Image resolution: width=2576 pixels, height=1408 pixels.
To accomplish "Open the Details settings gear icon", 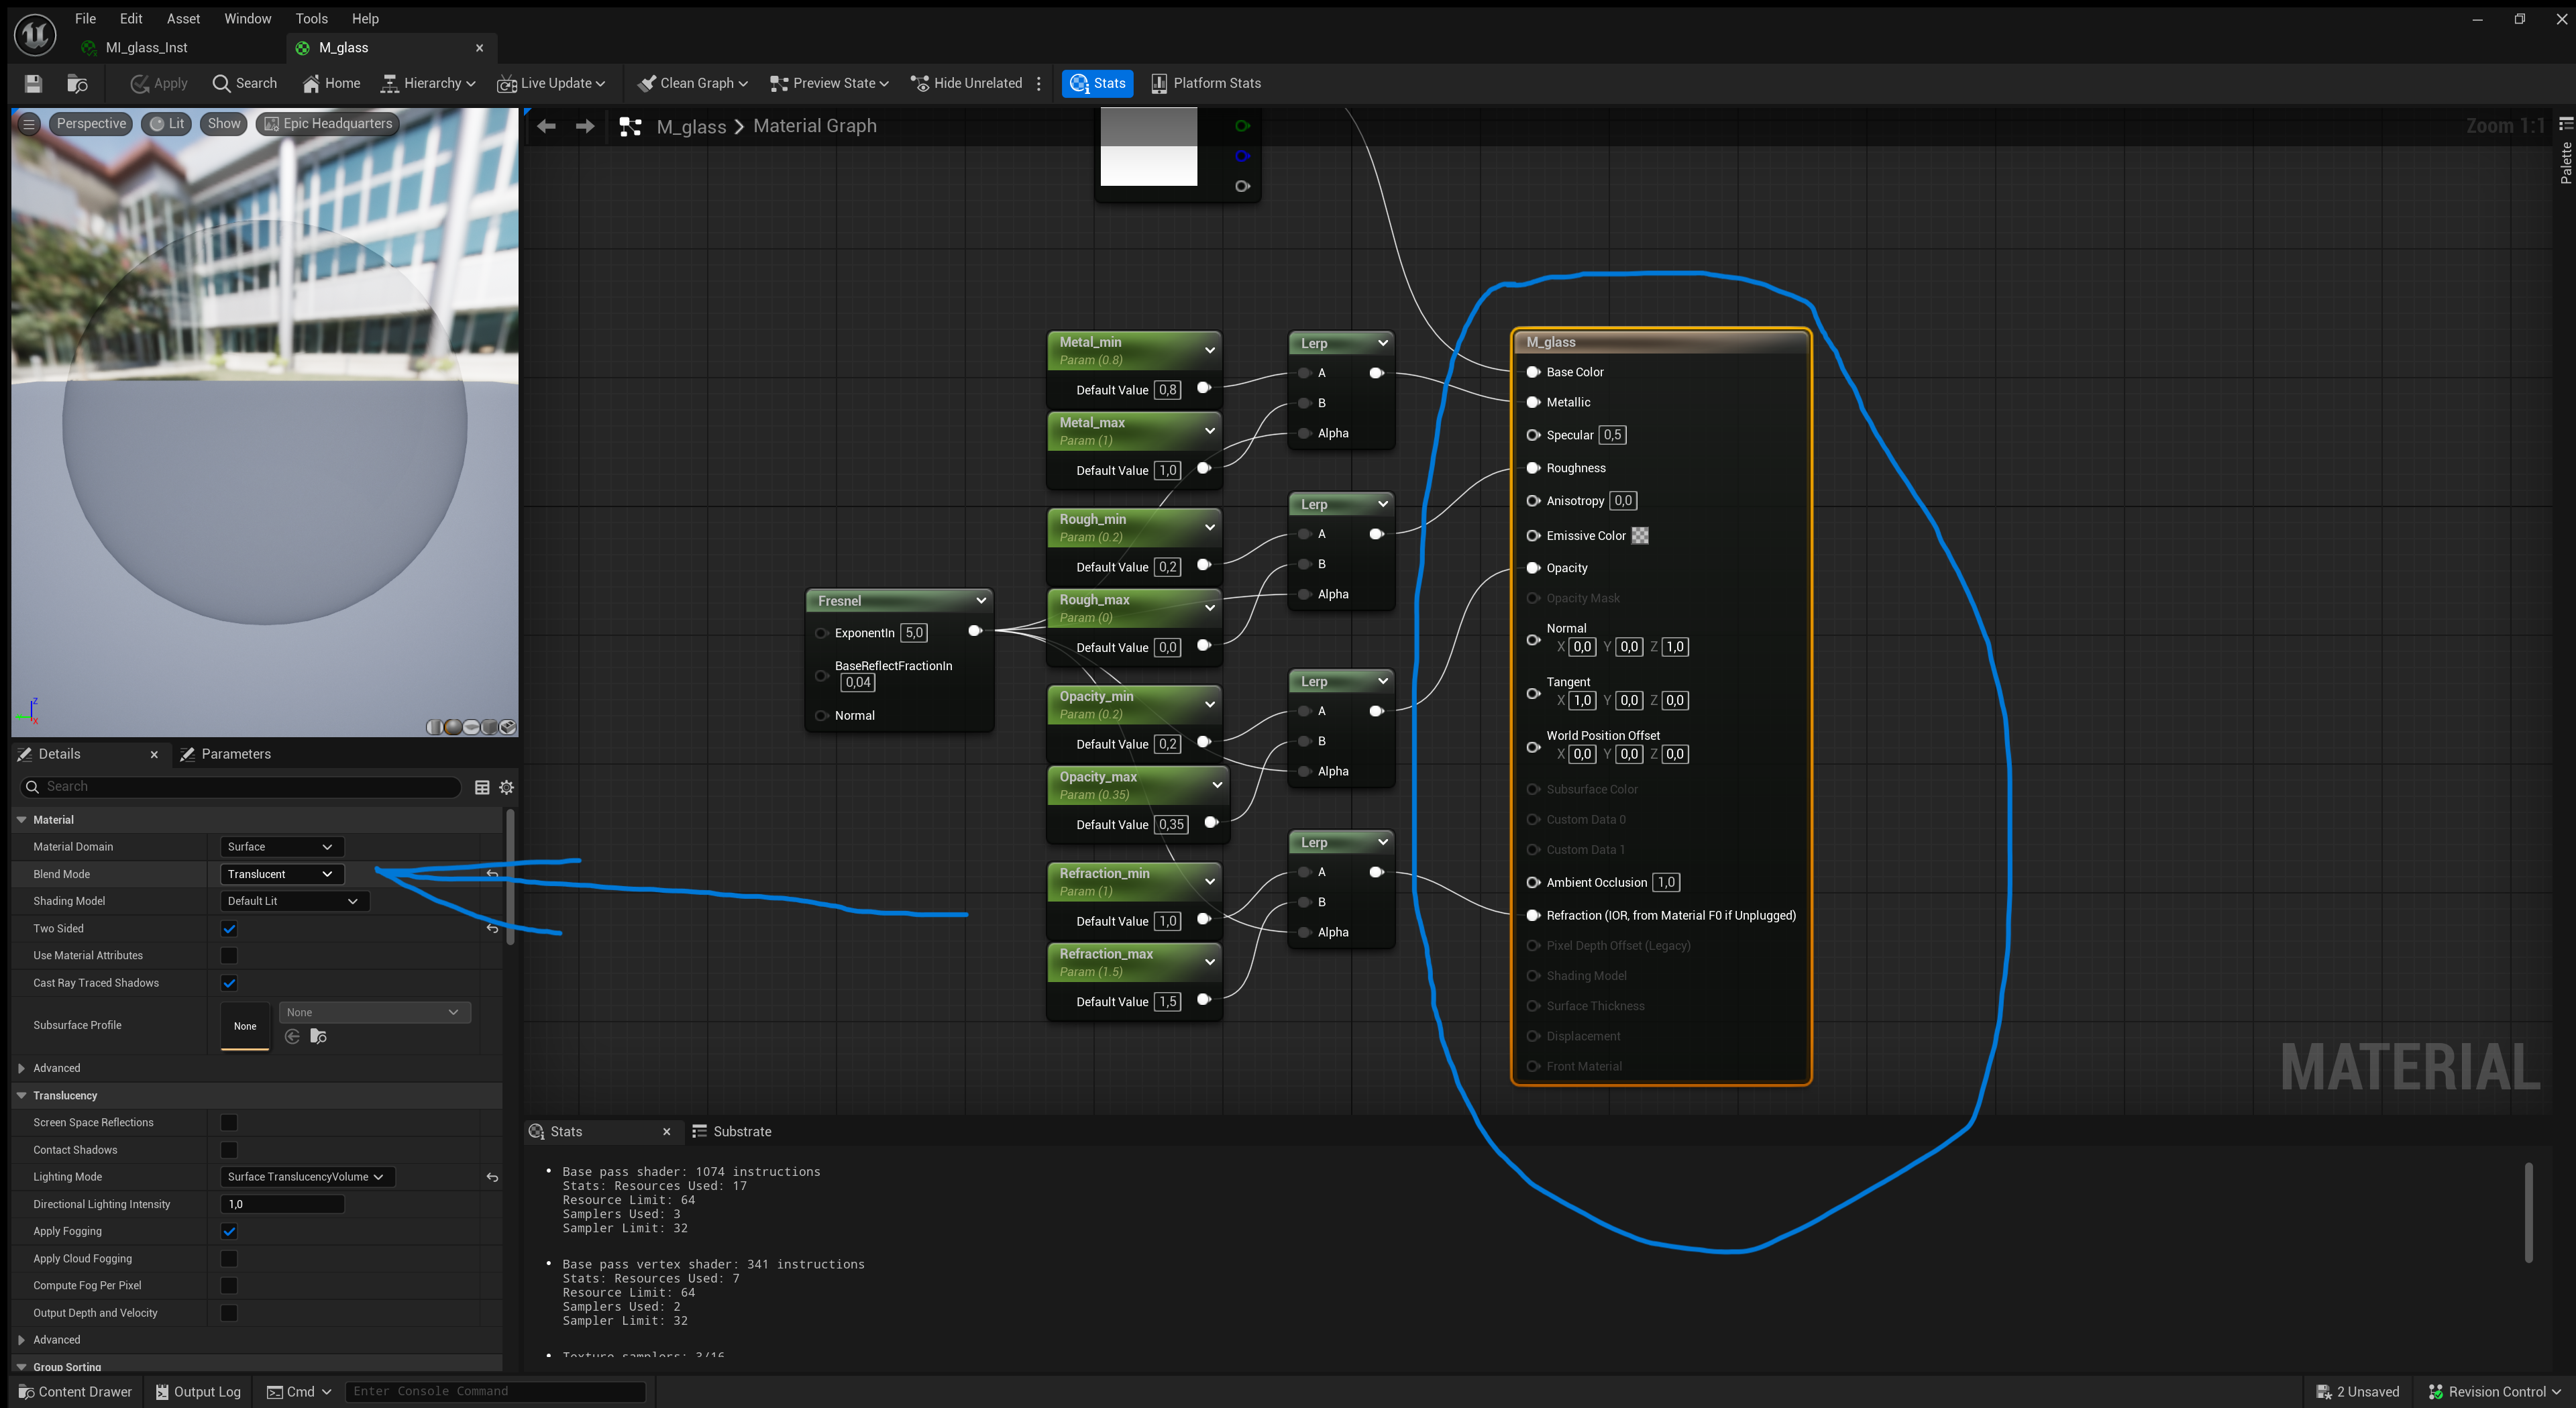I will 507,787.
